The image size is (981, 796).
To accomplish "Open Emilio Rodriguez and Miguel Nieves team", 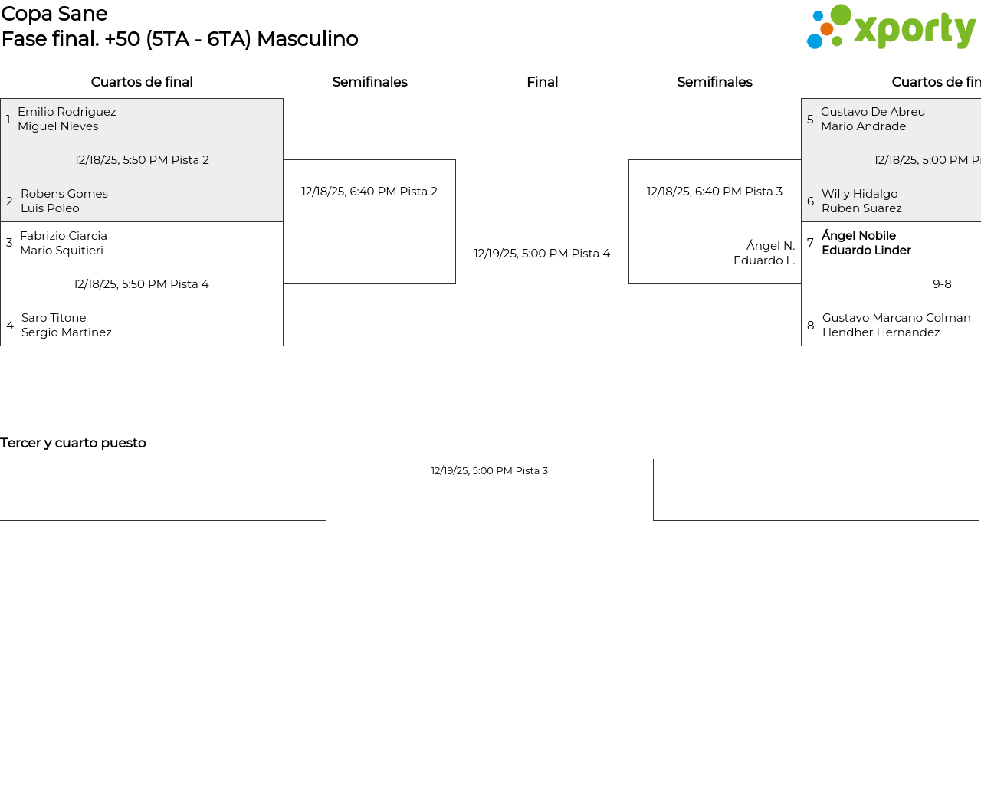I will click(x=67, y=119).
